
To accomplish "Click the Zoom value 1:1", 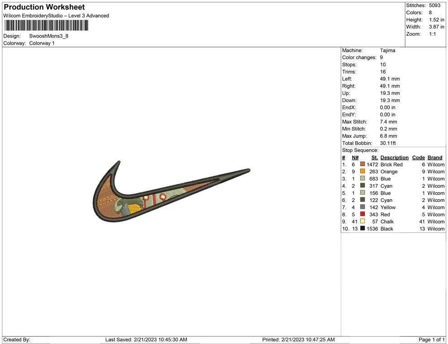I will click(433, 34).
